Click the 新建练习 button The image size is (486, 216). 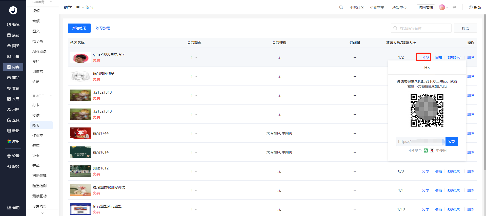(79, 28)
